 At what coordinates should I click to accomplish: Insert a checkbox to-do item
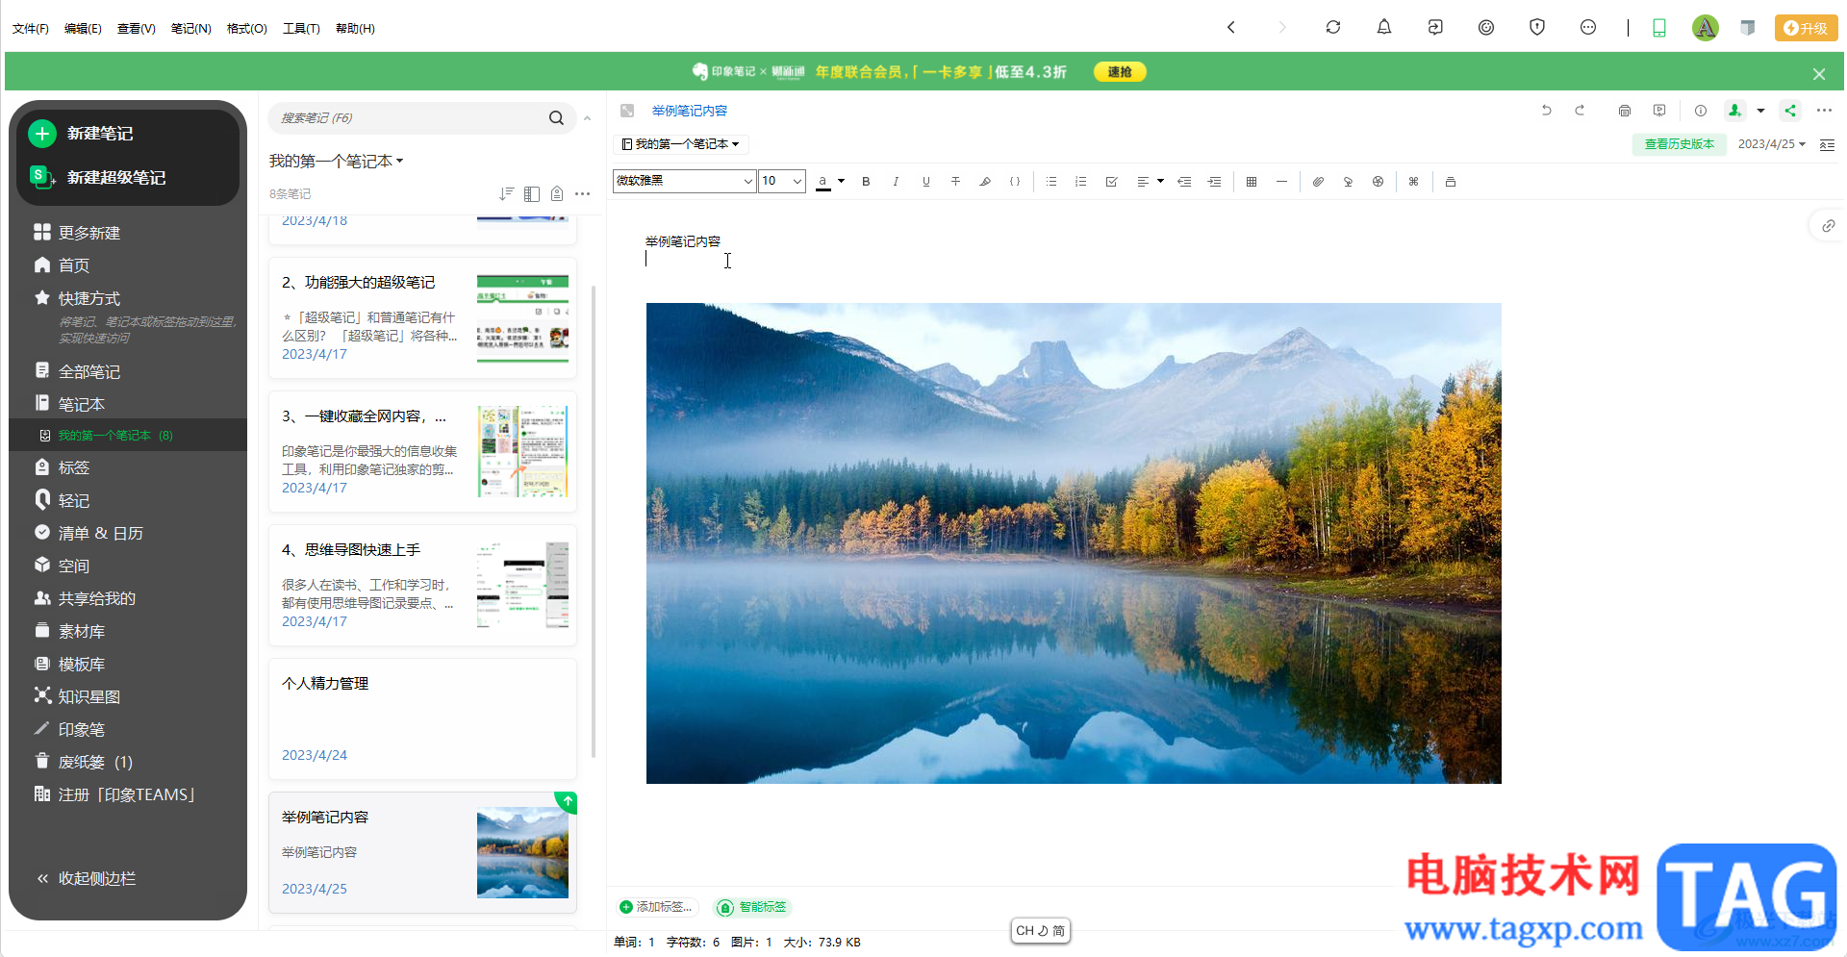pos(1112,181)
